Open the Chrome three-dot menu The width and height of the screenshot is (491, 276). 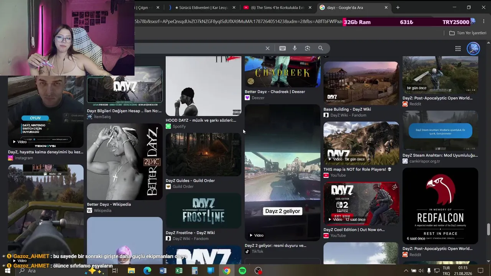(x=483, y=22)
